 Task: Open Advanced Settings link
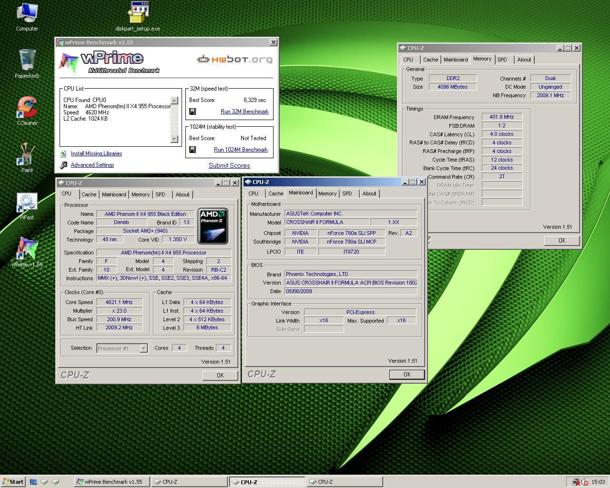click(92, 165)
